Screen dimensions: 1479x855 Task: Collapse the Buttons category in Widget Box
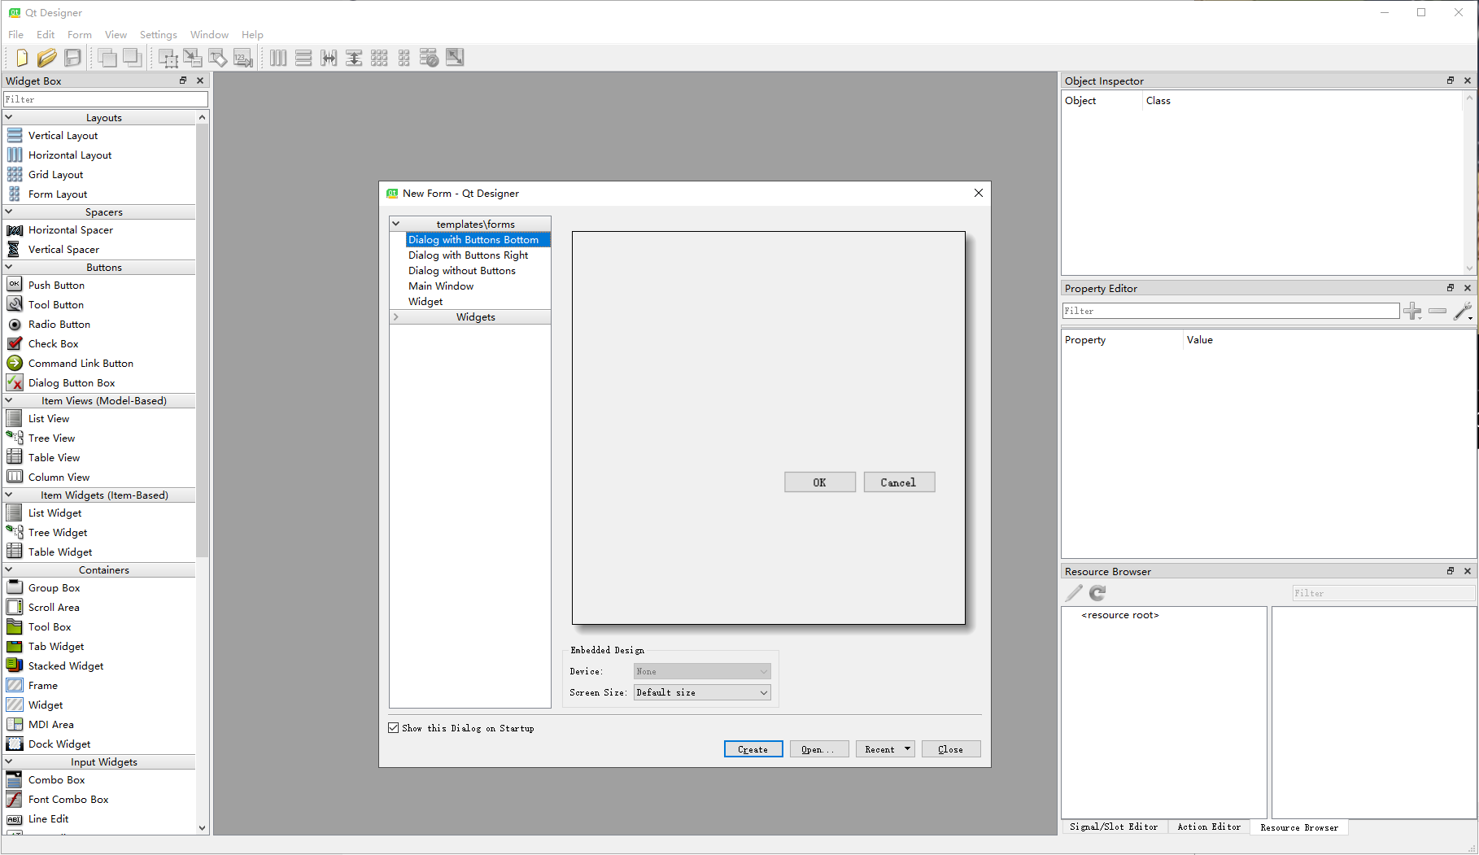tap(9, 267)
